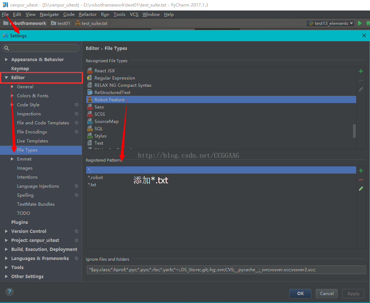Click the Text file type icon
Screen dimensions: 370x303
[x=90, y=143]
